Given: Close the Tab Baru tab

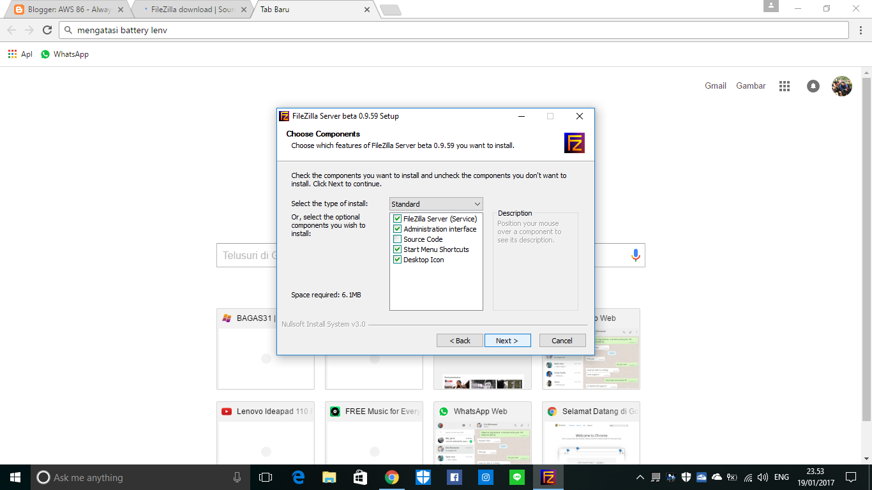Looking at the screenshot, I should click(367, 10).
